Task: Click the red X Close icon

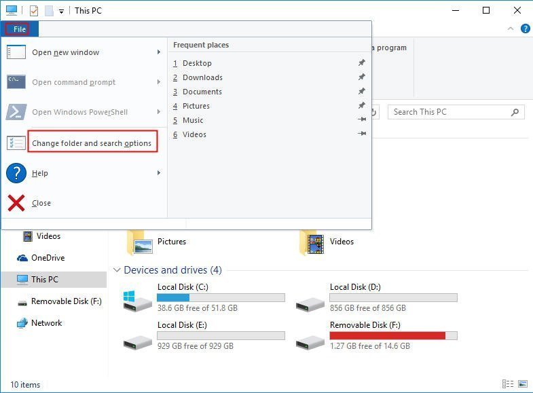Action: tap(16, 203)
